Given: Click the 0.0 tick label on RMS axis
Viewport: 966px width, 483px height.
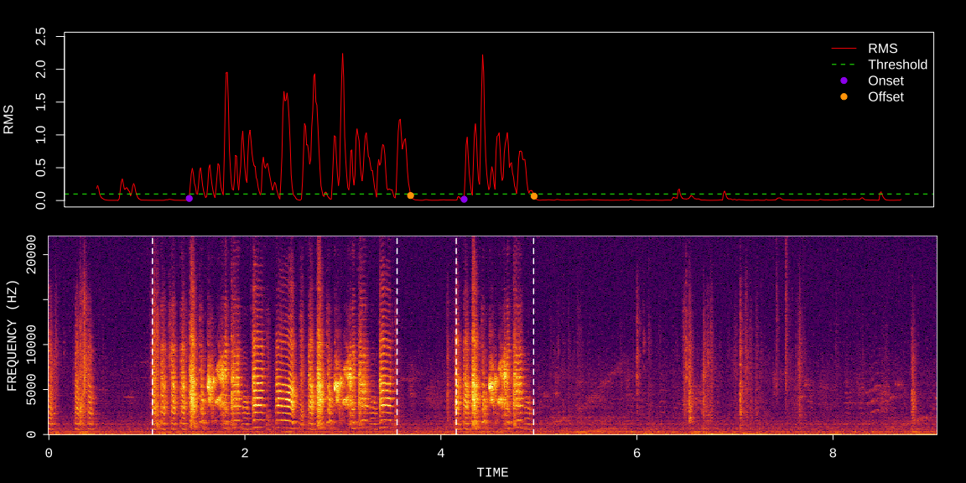Looking at the screenshot, I should pos(42,200).
